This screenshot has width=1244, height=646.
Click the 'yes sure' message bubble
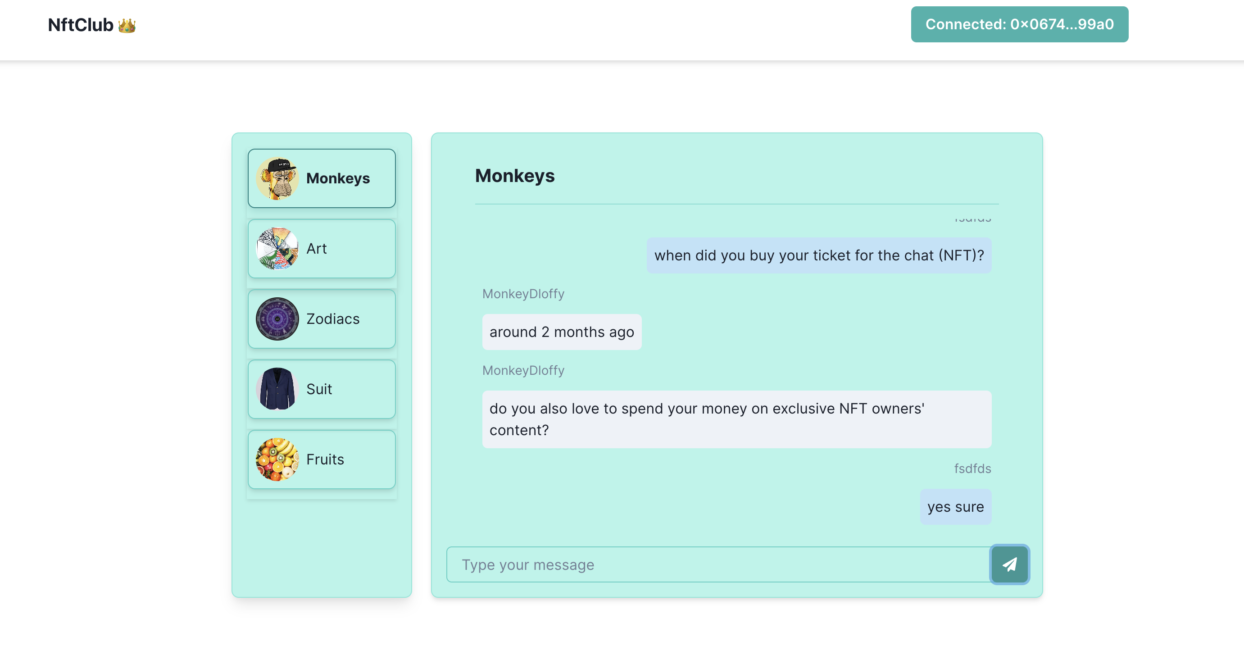tap(955, 506)
